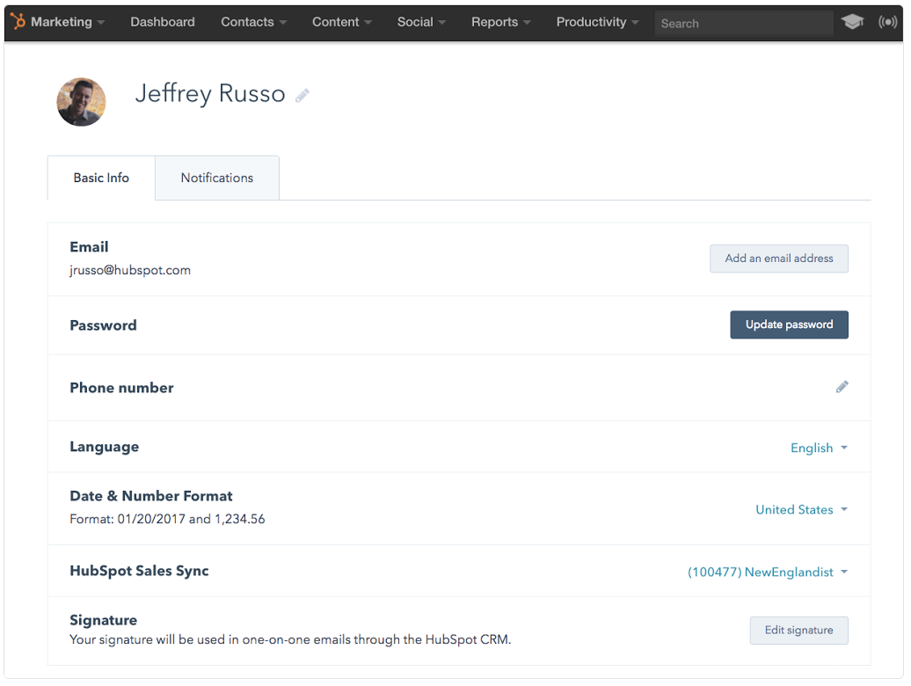Switch to the Notifications tab

(x=216, y=178)
